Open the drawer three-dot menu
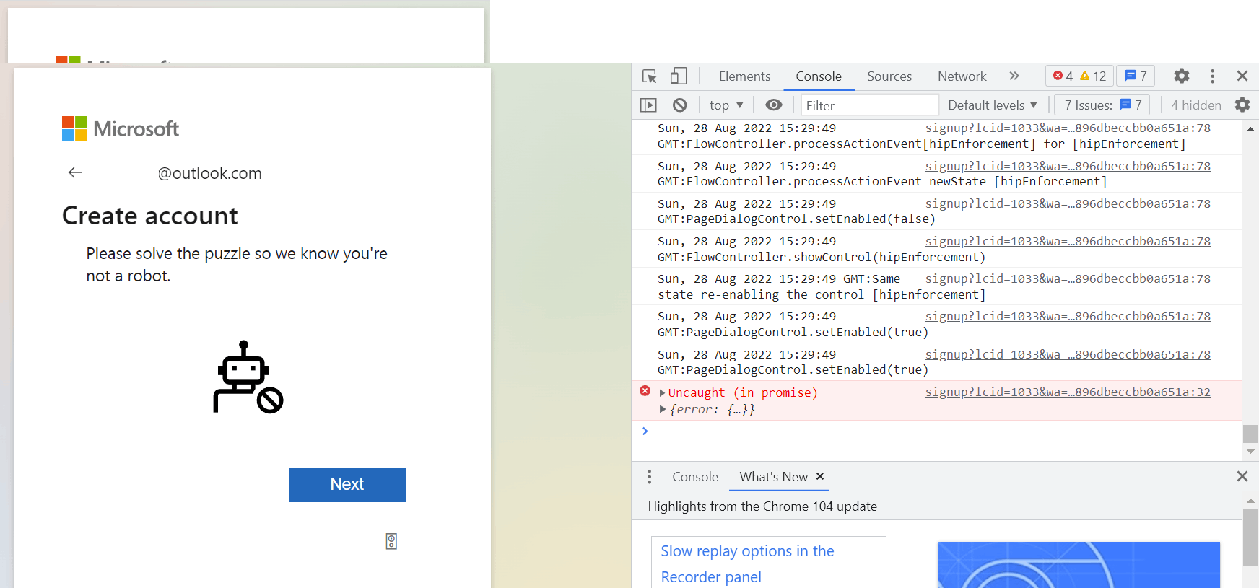 649,476
